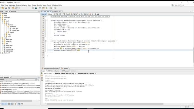194x109 pixels.
Task: Click the Undo arrow icon
Action: 13,8
